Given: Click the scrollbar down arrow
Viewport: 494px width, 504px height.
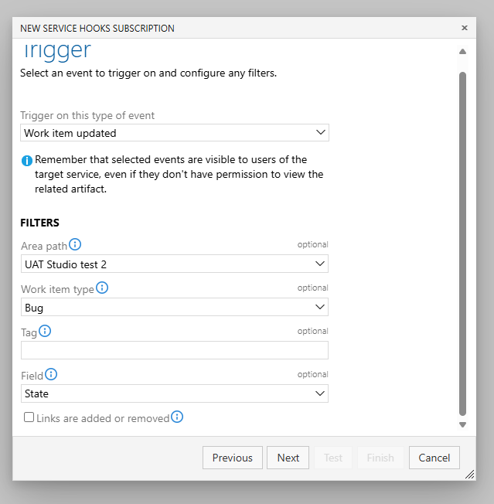Looking at the screenshot, I should 462,424.
